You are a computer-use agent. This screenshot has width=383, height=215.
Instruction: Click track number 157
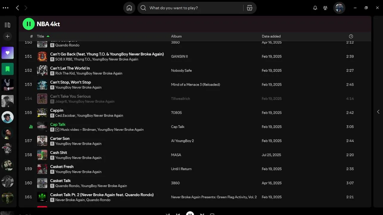pyautogui.click(x=28, y=141)
